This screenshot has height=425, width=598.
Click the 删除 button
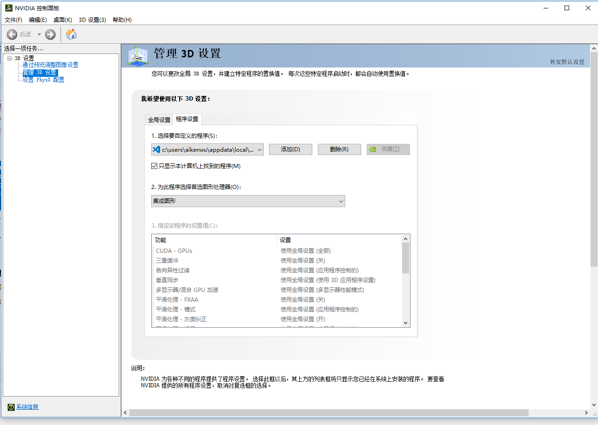pyautogui.click(x=339, y=149)
